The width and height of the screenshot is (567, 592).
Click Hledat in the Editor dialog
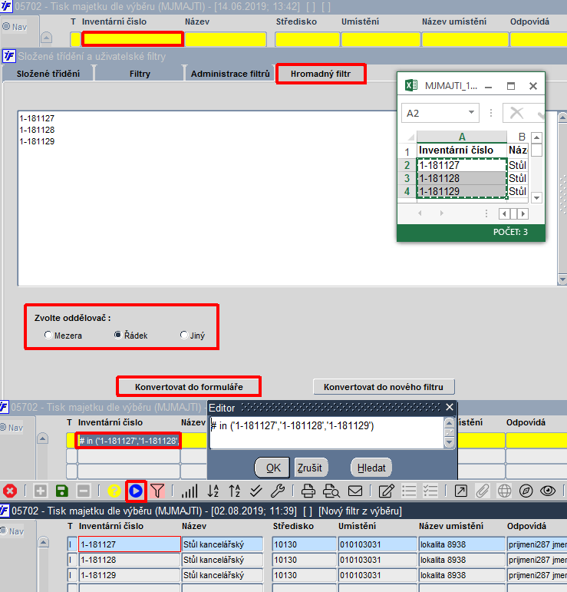(371, 468)
